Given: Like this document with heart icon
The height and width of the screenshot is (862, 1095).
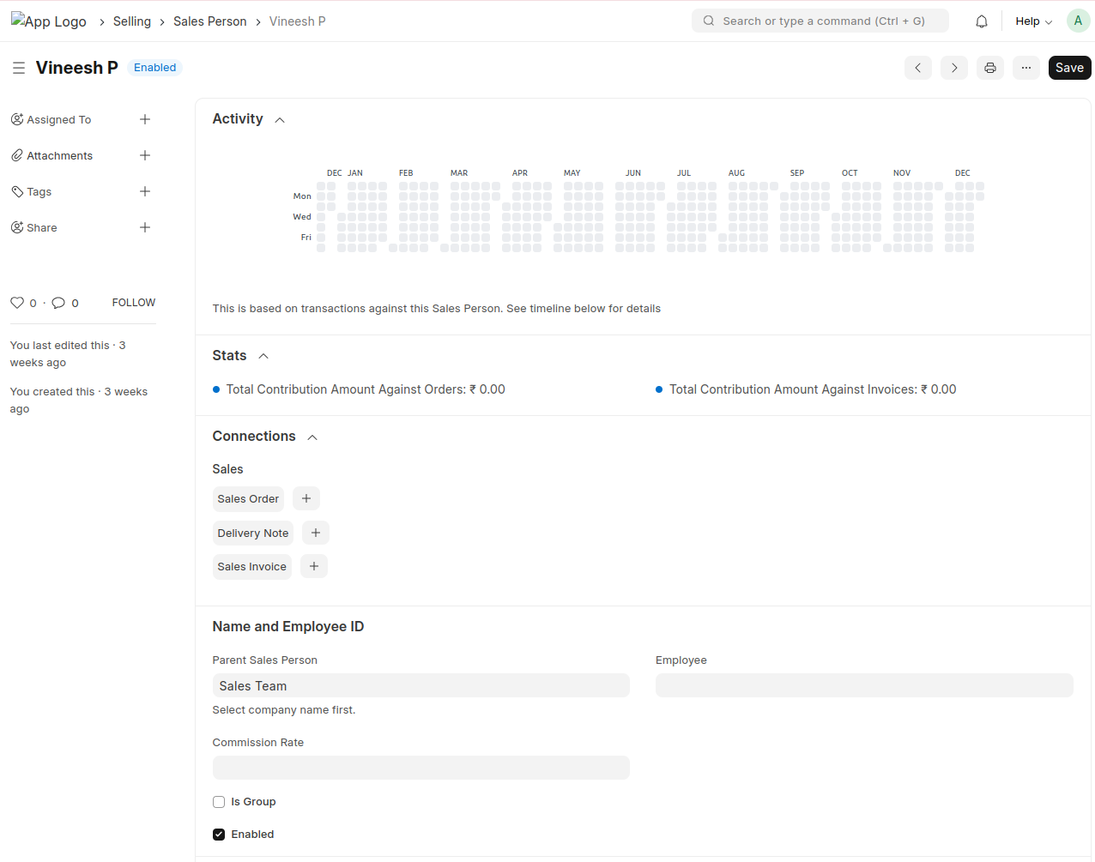Looking at the screenshot, I should pos(17,303).
